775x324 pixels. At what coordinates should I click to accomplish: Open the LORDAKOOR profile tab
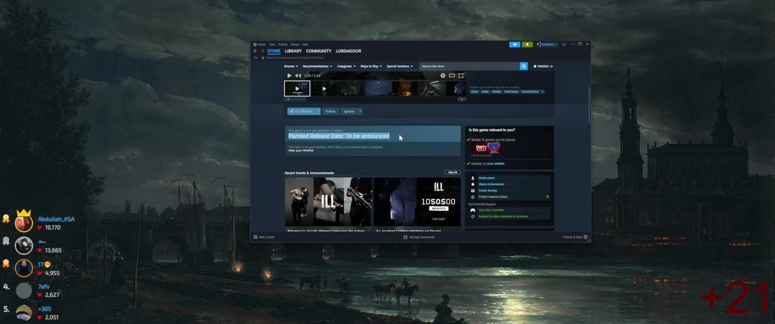pyautogui.click(x=349, y=51)
